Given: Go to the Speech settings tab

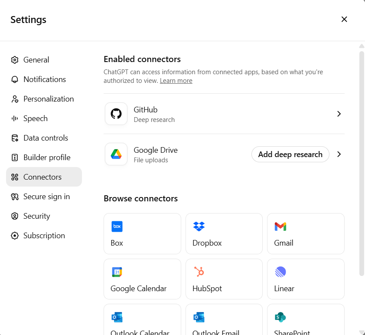Looking at the screenshot, I should 44,118.
